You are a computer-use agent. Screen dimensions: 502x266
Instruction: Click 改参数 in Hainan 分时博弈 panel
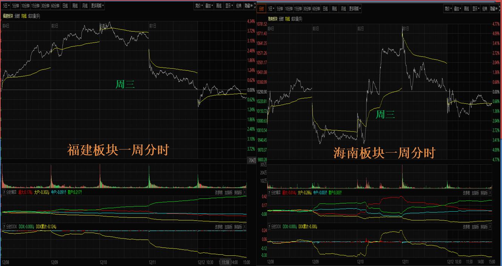467,193
